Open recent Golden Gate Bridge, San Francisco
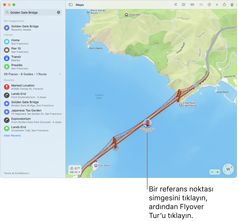 33,104
